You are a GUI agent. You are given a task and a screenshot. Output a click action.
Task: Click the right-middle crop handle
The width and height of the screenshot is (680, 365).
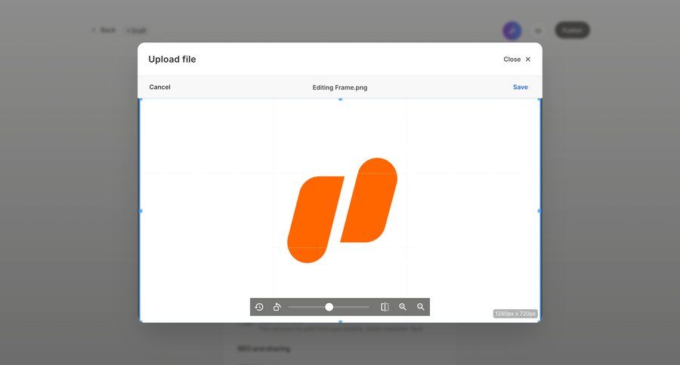539,211
